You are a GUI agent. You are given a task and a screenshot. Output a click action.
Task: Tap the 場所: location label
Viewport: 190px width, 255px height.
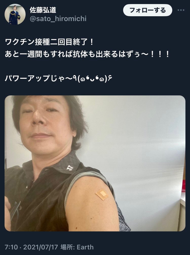[68, 247]
